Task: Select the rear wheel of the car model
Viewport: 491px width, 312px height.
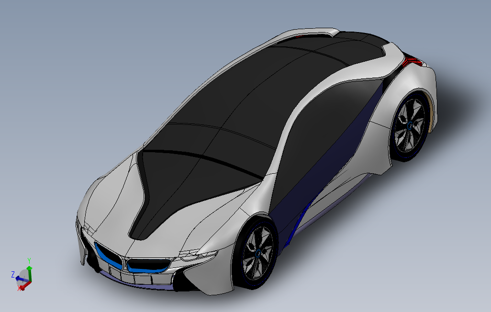Action: coord(409,125)
